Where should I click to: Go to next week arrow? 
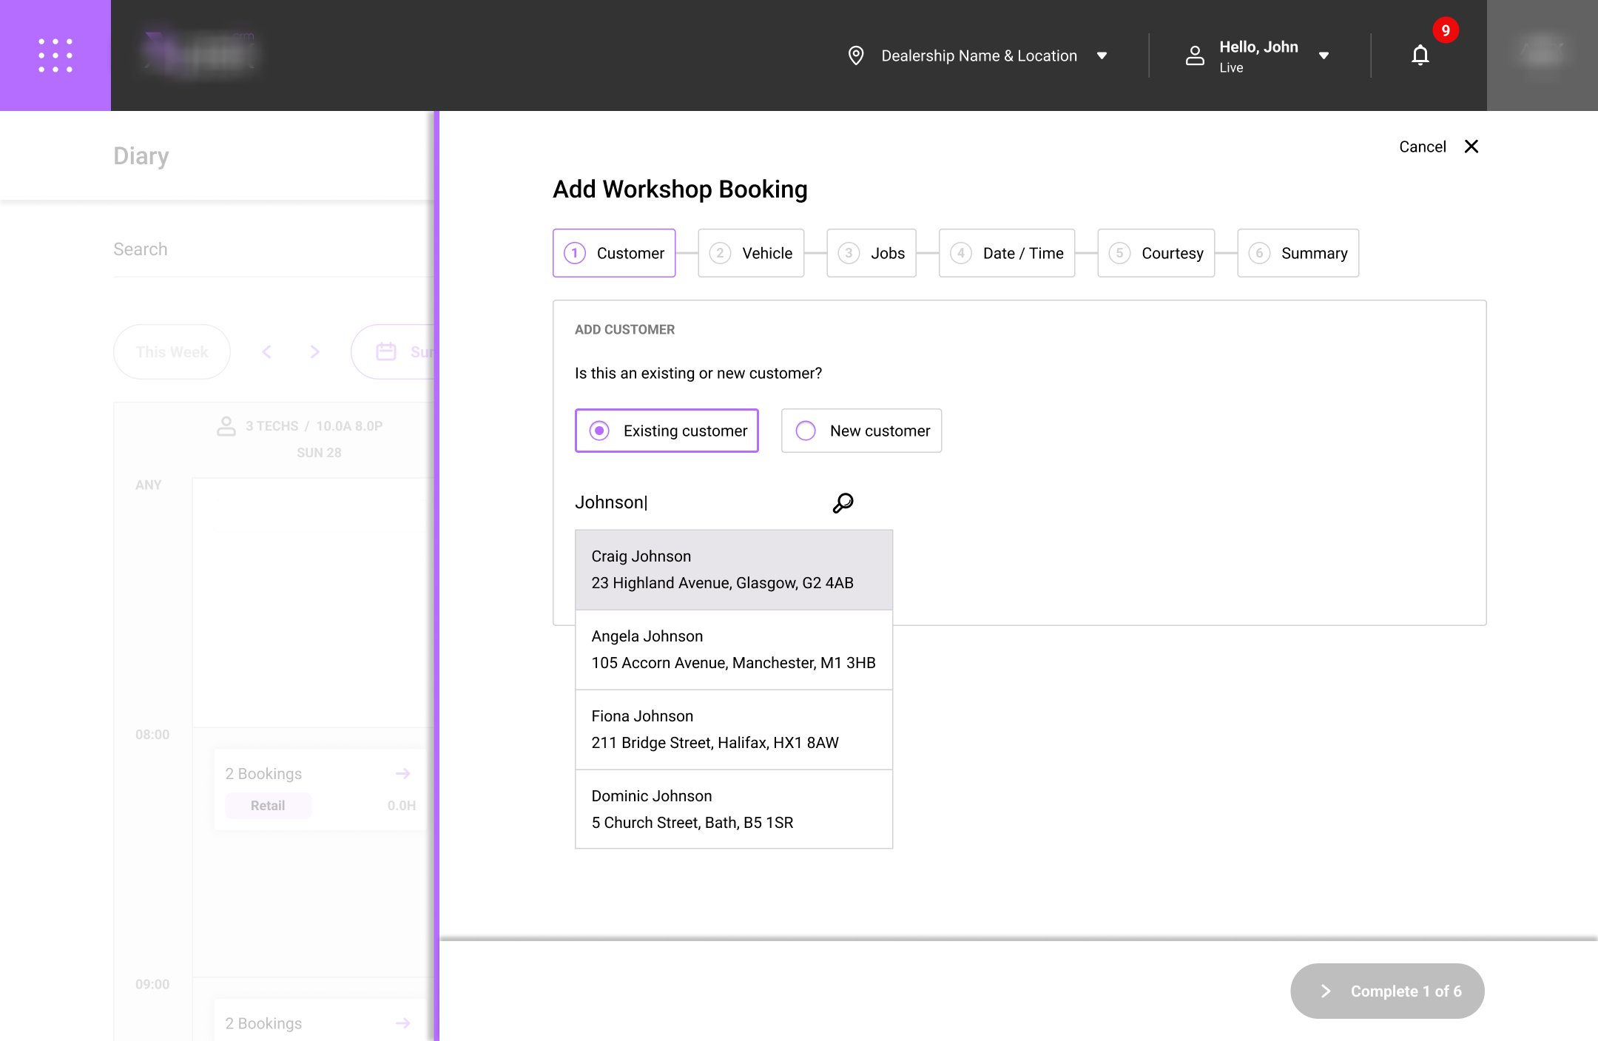(315, 351)
